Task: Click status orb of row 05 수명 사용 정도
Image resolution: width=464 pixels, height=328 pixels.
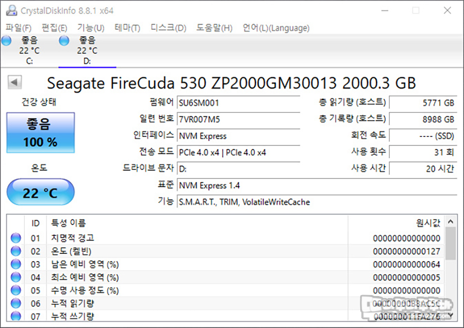Action: [15, 290]
